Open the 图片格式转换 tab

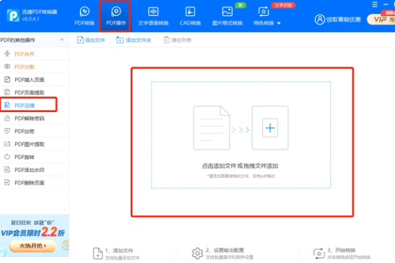coord(227,16)
